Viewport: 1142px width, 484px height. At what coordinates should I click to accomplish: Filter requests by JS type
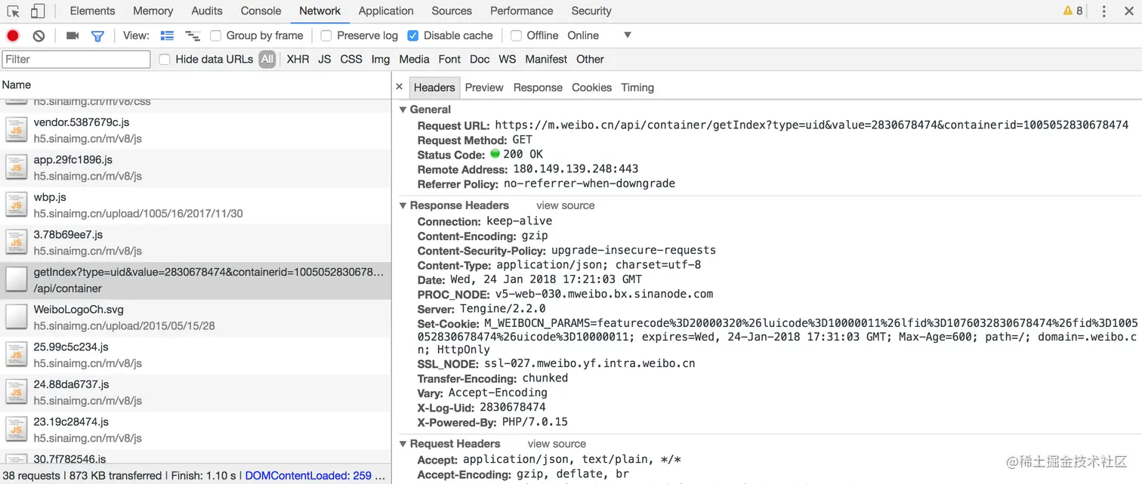tap(325, 59)
